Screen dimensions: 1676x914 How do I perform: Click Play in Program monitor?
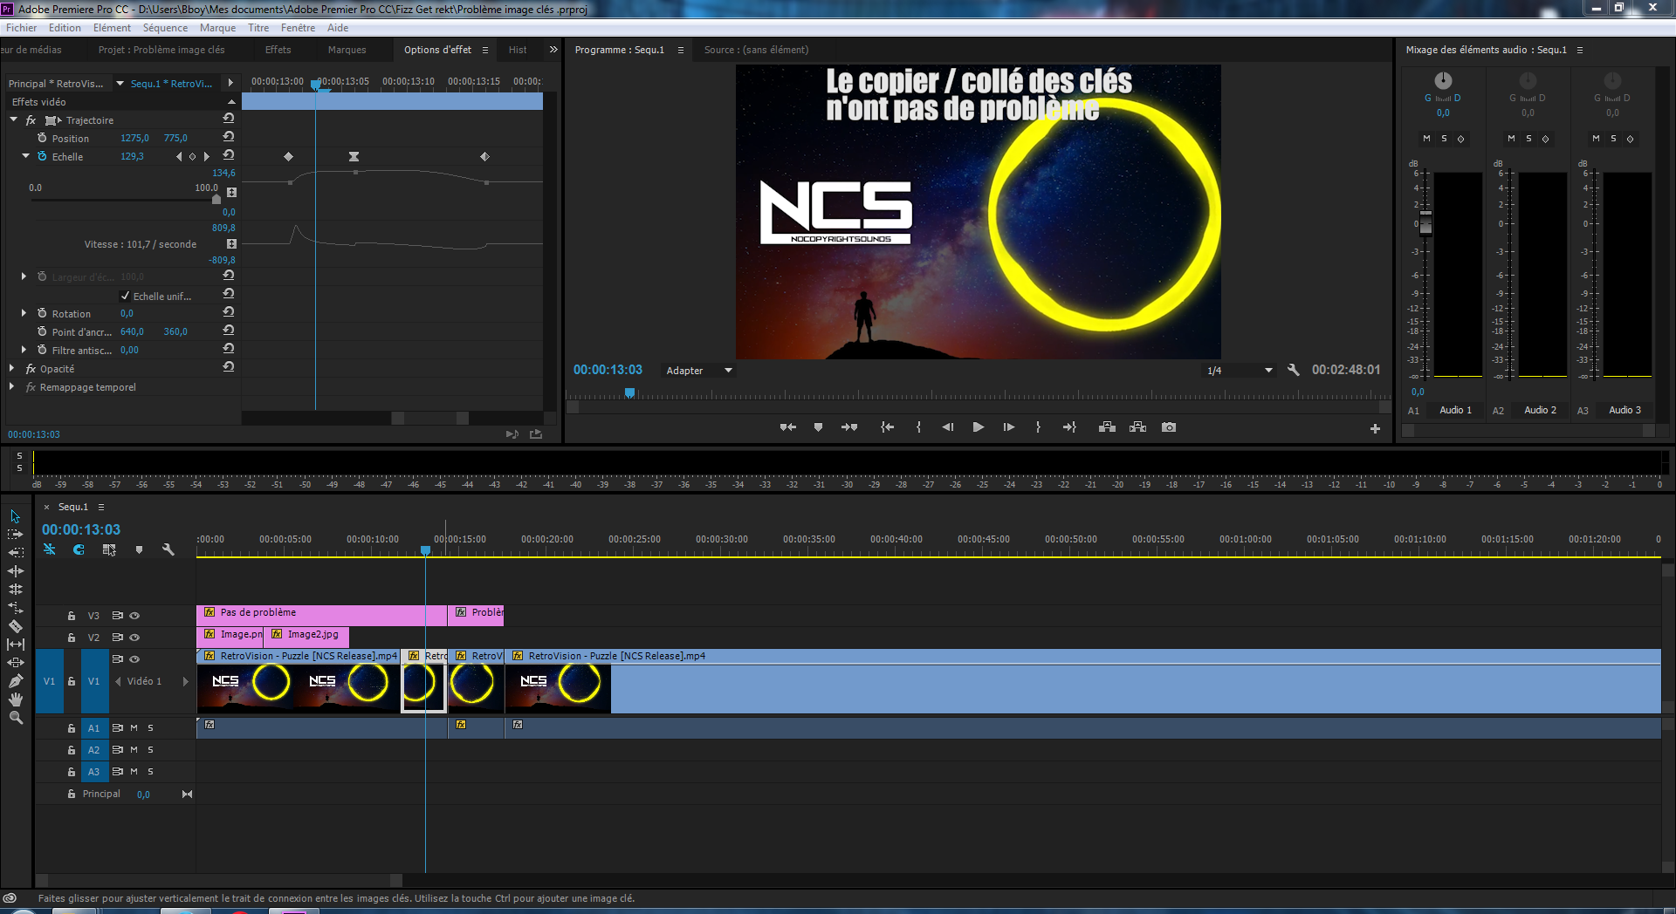(978, 427)
